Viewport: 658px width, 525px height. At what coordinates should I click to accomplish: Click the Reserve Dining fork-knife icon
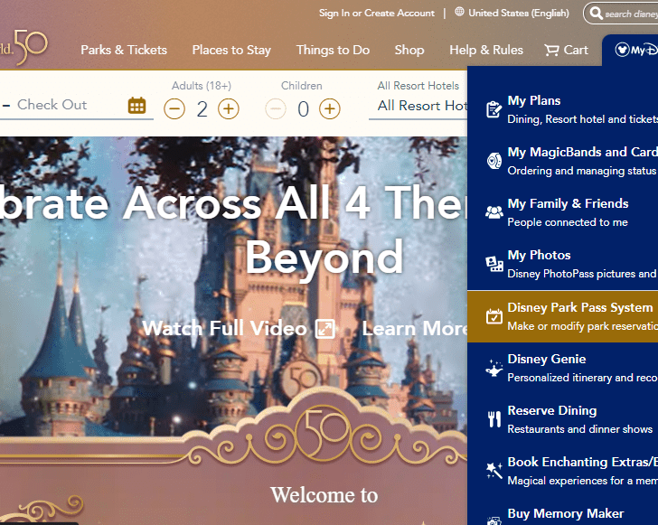coord(493,419)
